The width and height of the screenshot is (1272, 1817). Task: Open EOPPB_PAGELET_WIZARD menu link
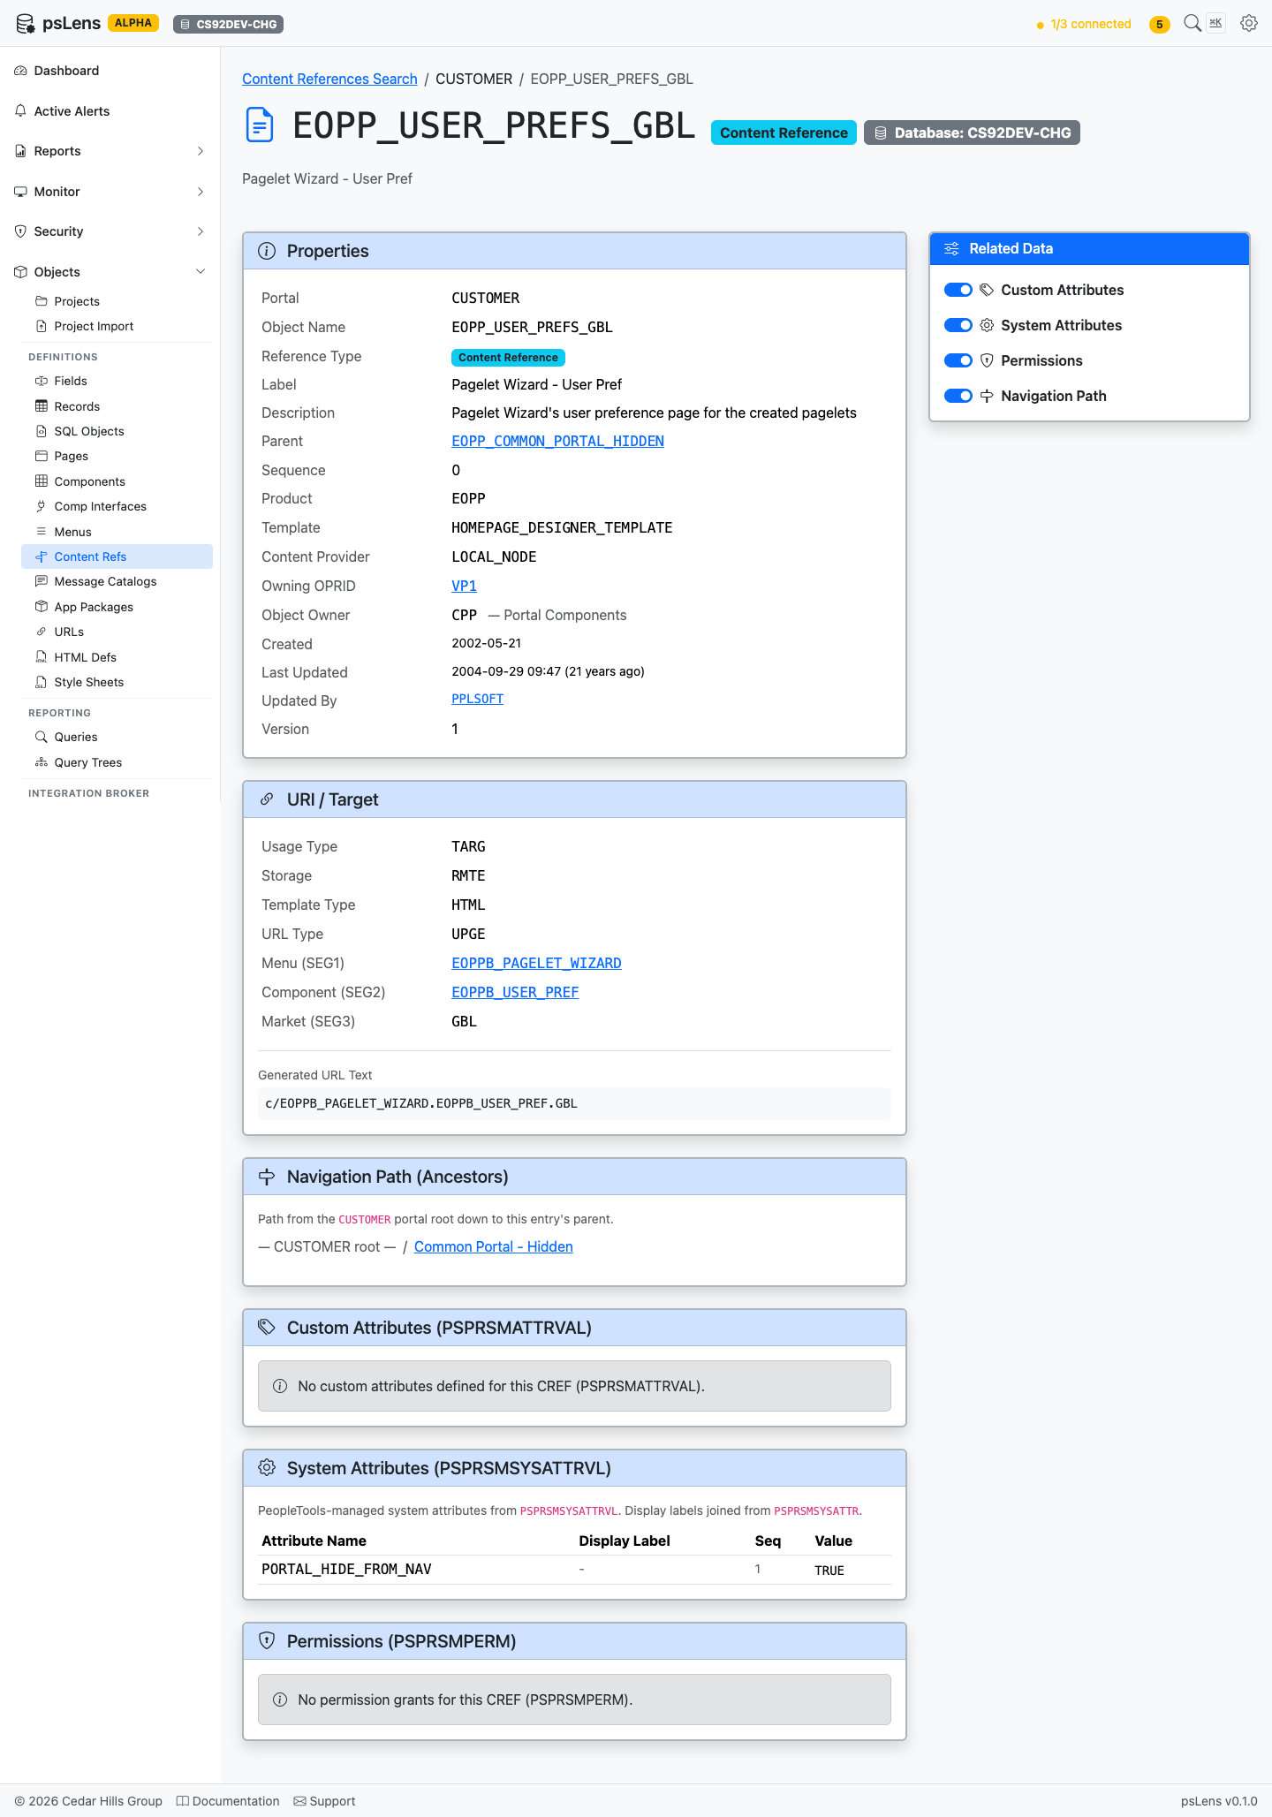pyautogui.click(x=536, y=963)
